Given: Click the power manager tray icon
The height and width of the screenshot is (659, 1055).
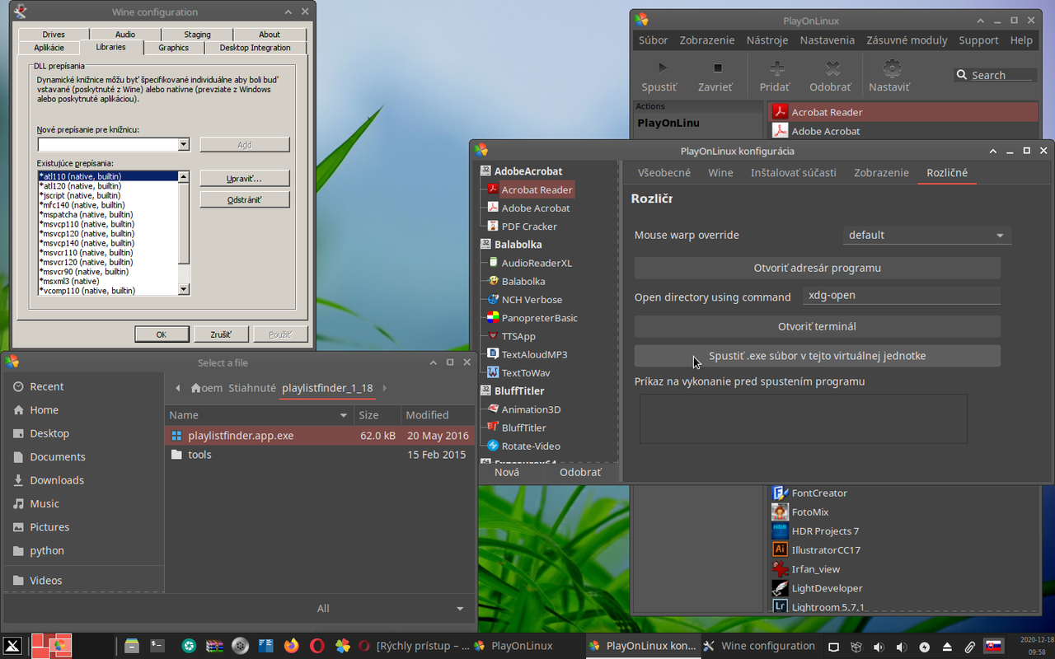Looking at the screenshot, I should click(925, 647).
